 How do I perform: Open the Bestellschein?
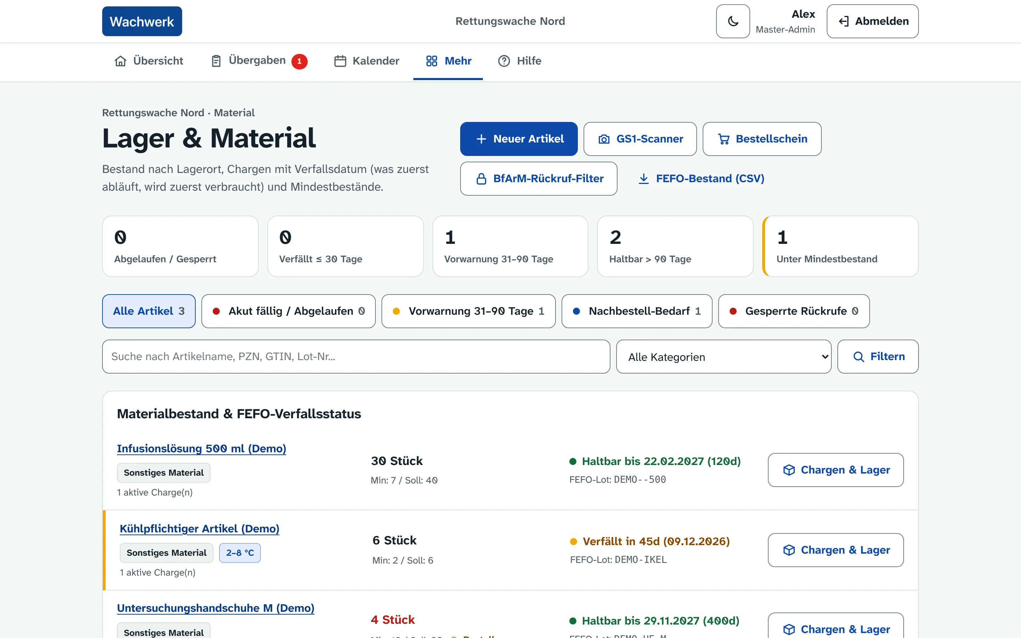(x=762, y=139)
